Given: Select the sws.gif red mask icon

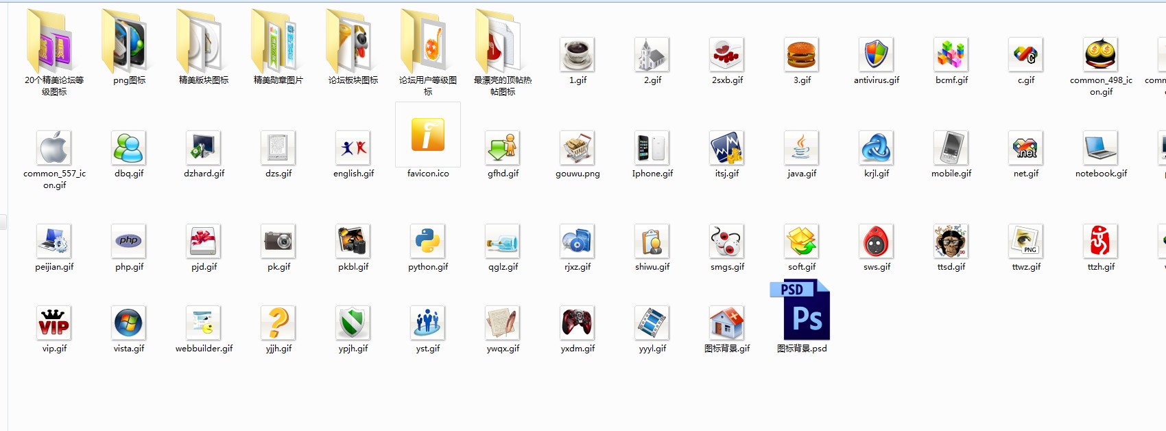Looking at the screenshot, I should tap(877, 242).
